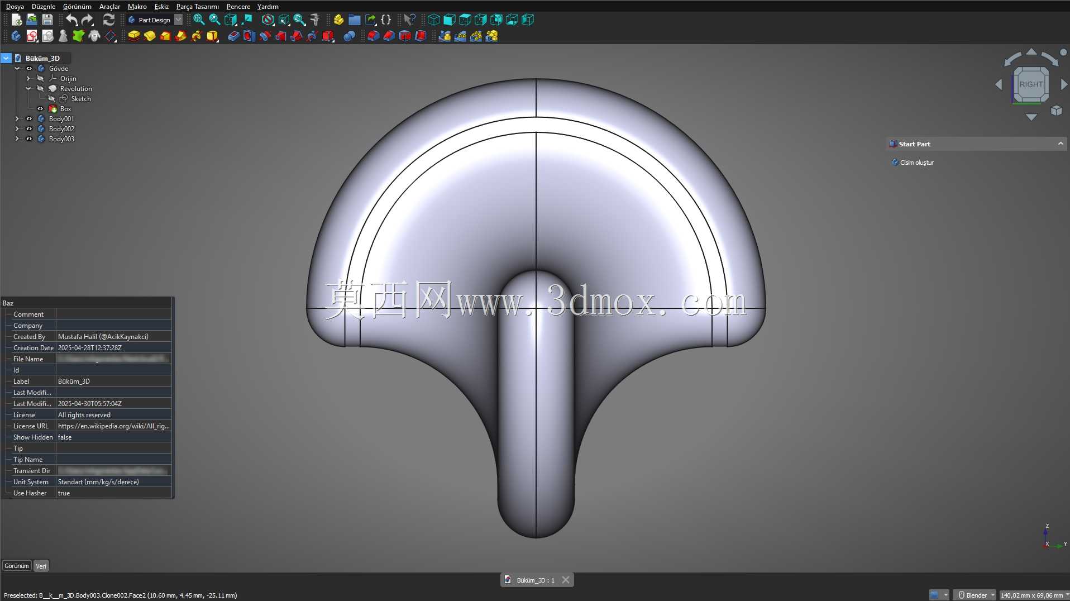Apply the Mirrored pattern tool
The height and width of the screenshot is (601, 1070).
445,36
